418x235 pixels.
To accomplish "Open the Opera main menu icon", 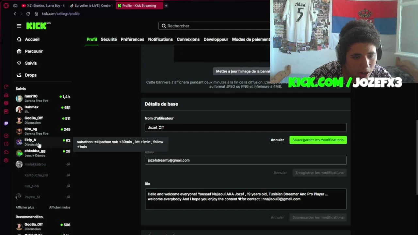I will (6, 6).
